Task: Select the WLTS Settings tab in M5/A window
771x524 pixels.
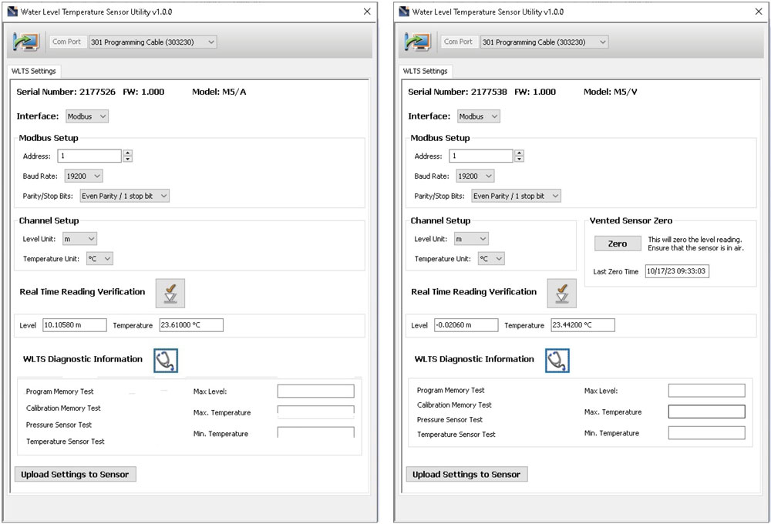Action: [x=34, y=71]
